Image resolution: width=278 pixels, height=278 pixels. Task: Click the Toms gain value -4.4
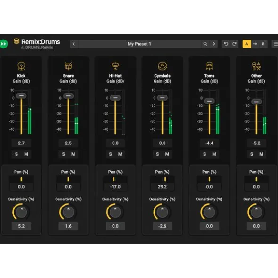click(x=209, y=143)
